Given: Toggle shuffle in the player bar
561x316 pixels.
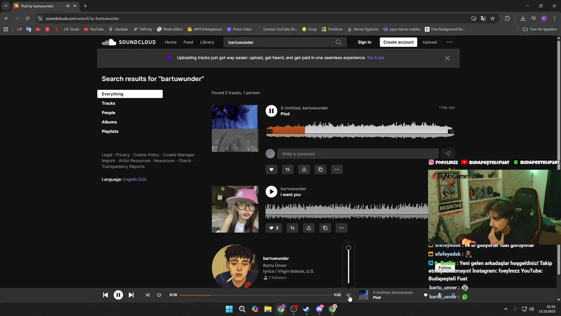Looking at the screenshot, I should 148,295.
